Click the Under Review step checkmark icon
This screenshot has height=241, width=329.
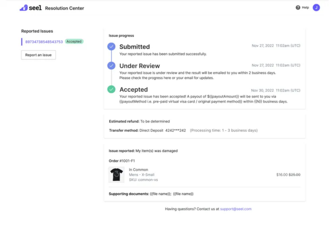(x=111, y=66)
